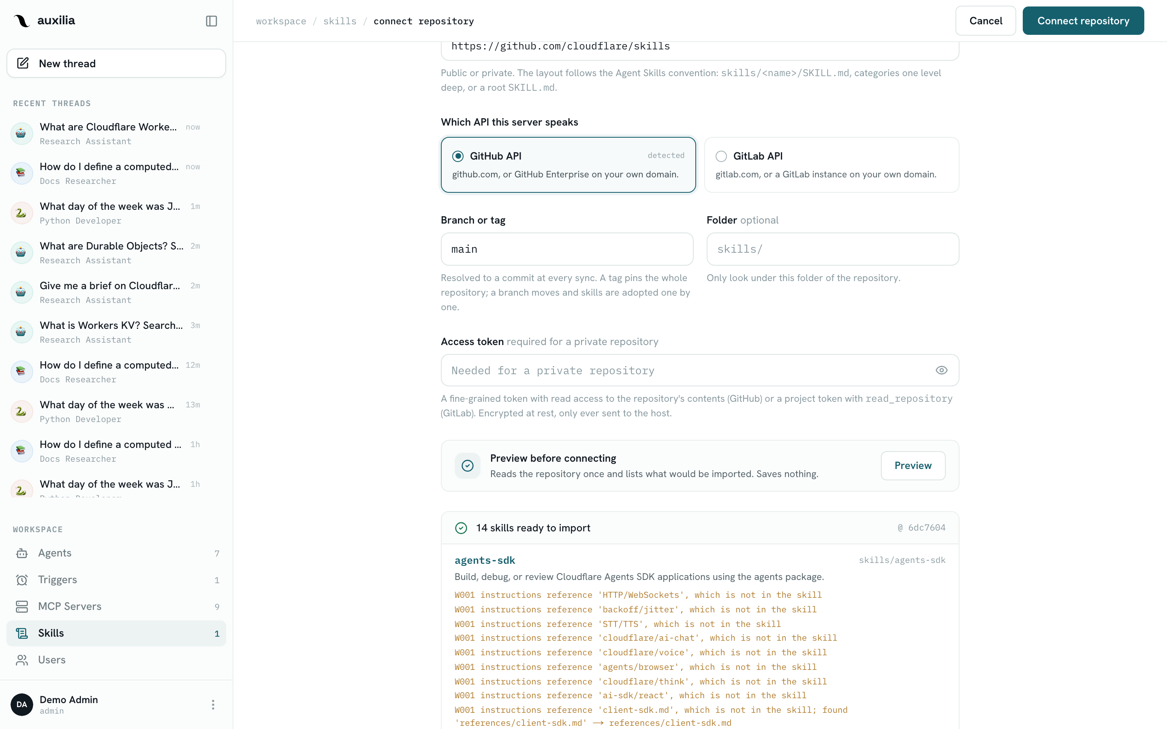
Task: Click the Docs Researcher books avatar at 1h
Action: (22, 451)
